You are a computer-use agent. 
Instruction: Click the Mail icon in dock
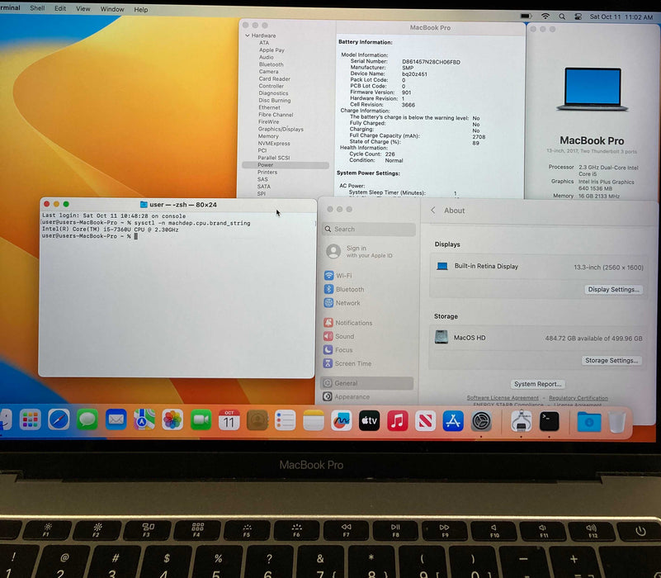click(116, 419)
